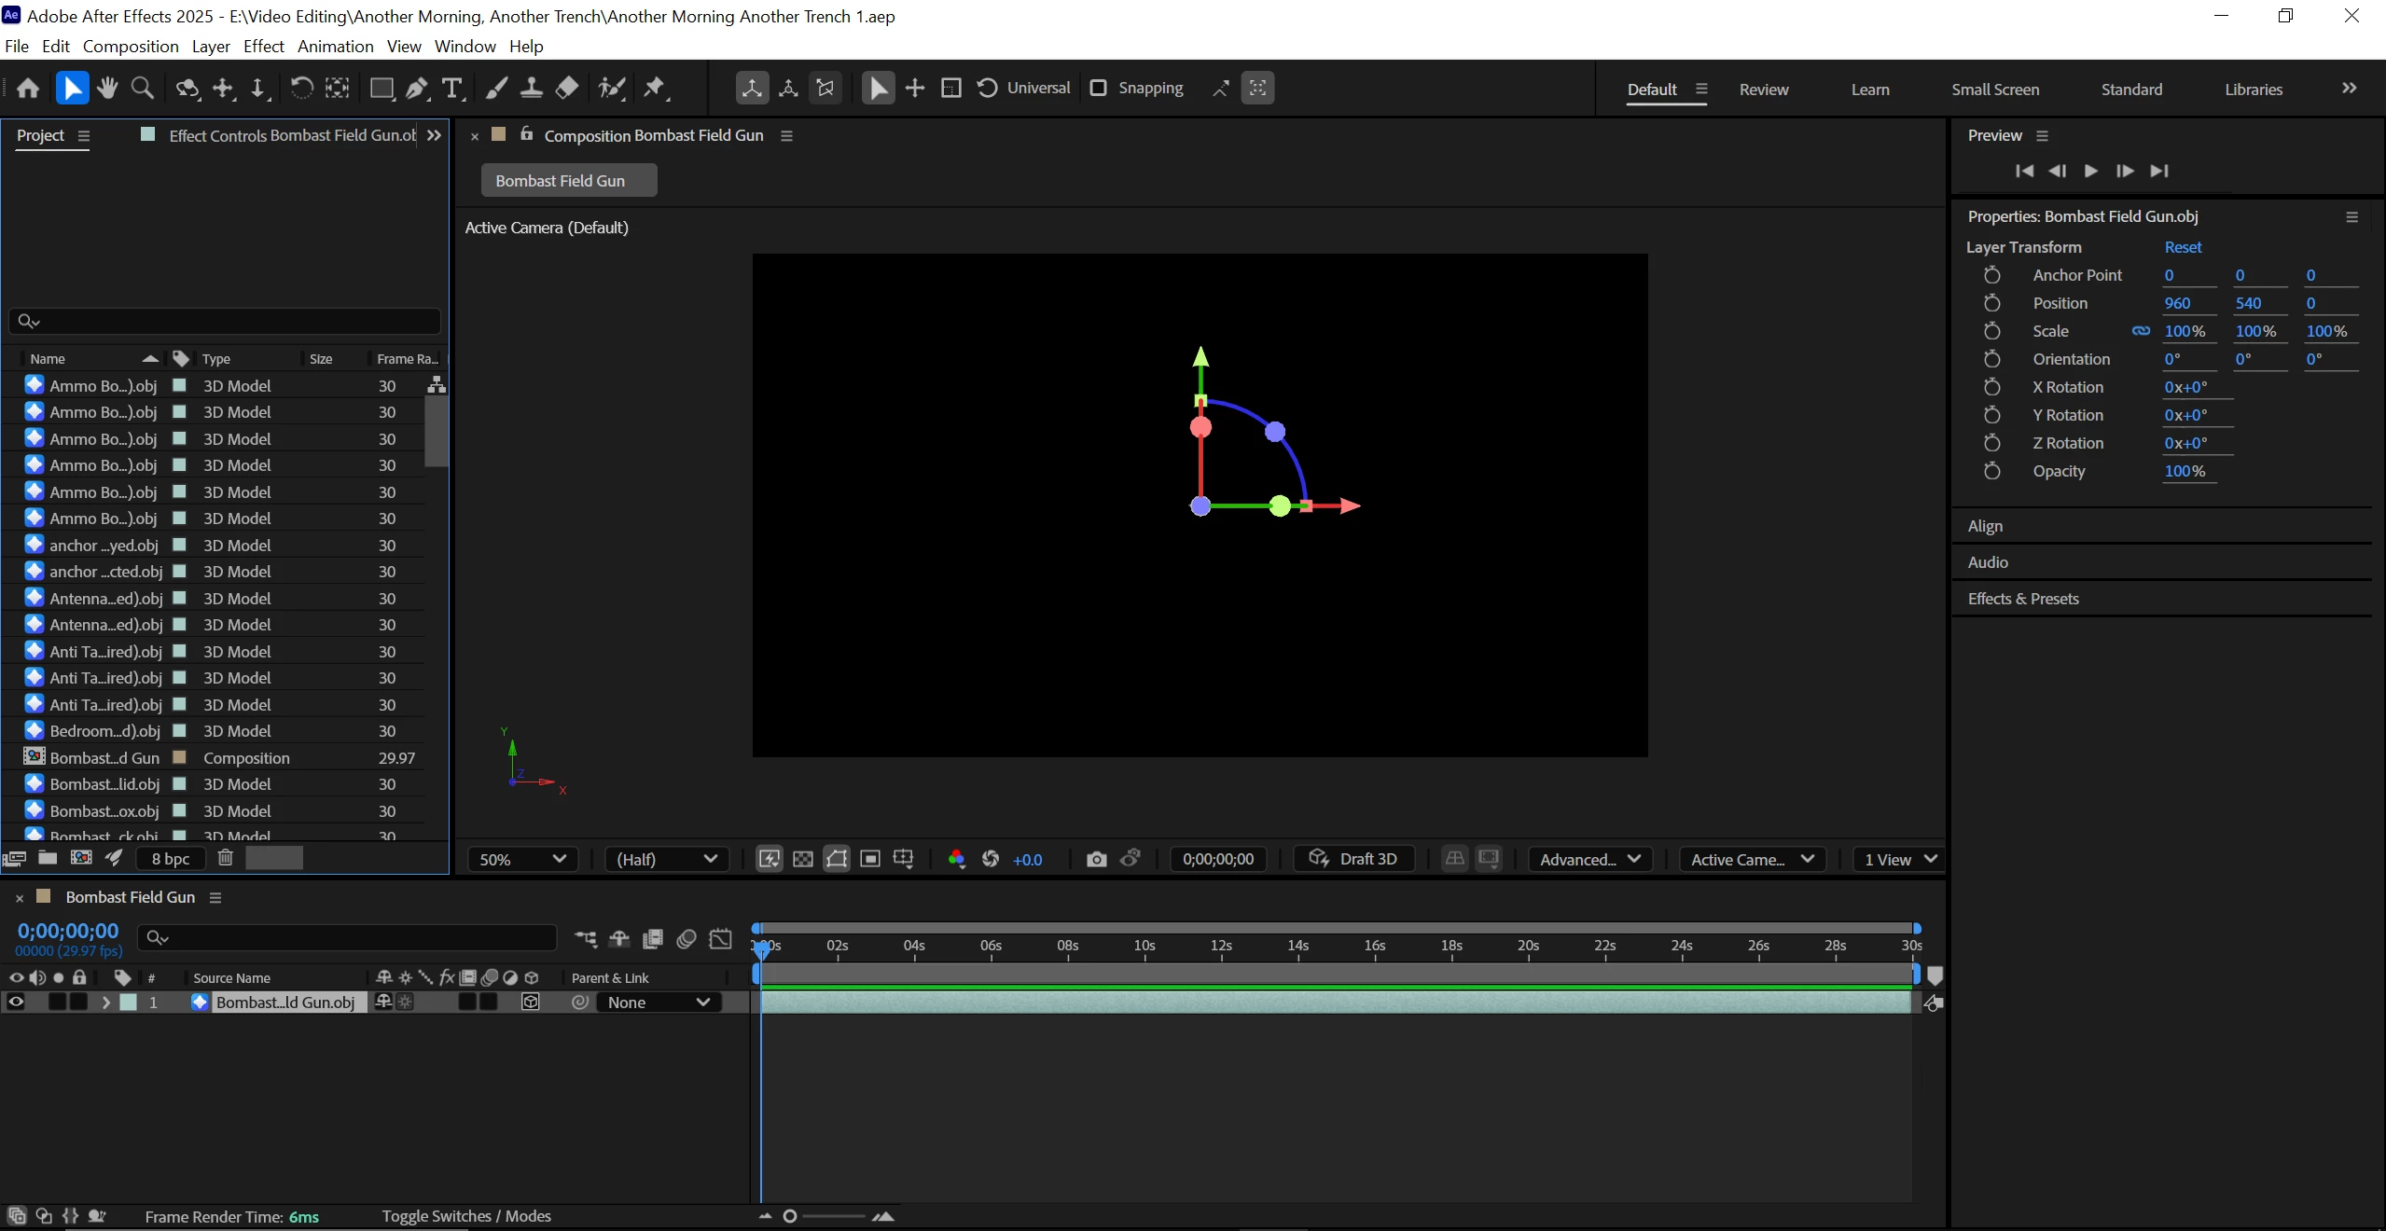Select the Hand tool

pos(107,88)
